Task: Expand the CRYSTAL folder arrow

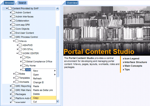Action: tap(17, 49)
